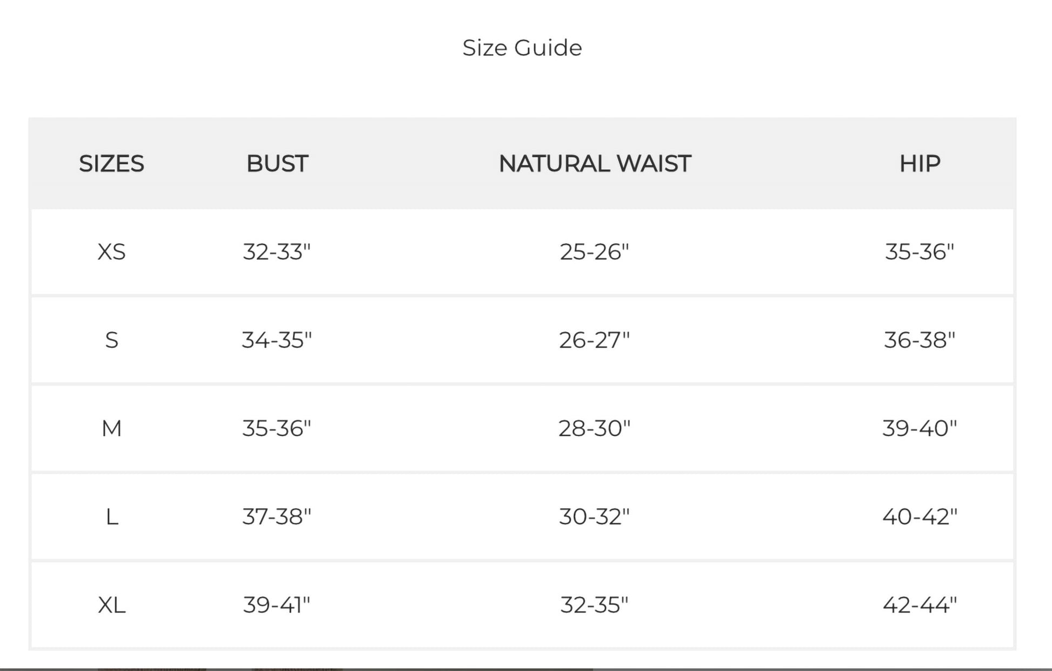Select the S bust value 34-35"

(277, 340)
